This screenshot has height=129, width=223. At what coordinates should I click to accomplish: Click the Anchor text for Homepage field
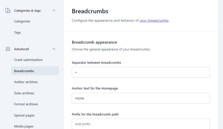point(141,98)
